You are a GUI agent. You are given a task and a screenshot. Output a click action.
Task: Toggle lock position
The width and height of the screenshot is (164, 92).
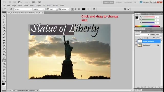coord(145,38)
